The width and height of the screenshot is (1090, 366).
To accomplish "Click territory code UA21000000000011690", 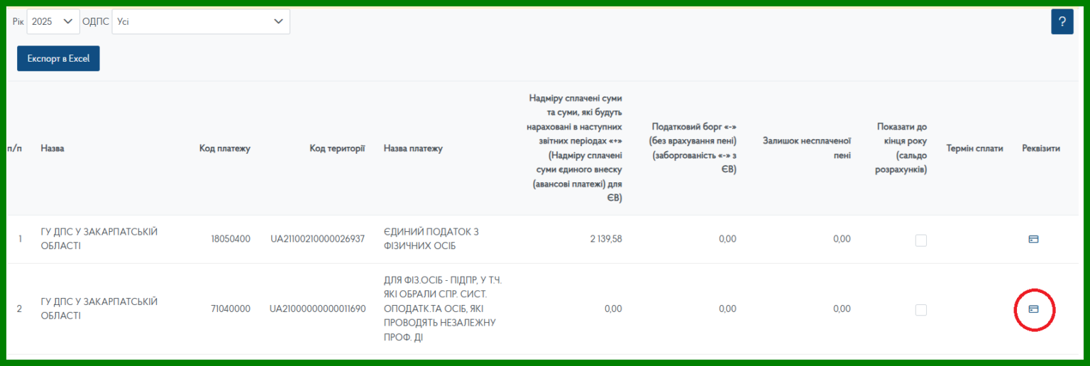I will (x=318, y=309).
